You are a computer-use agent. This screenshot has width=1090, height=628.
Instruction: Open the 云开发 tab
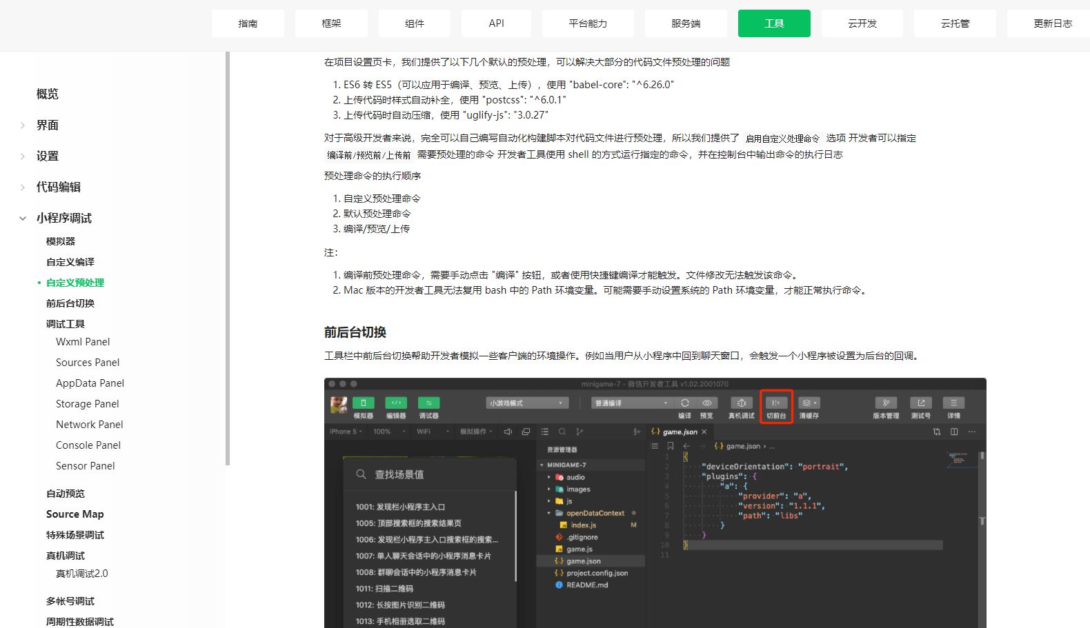tap(862, 23)
